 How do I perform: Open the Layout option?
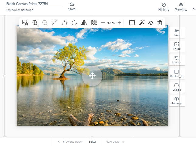[x=177, y=60]
